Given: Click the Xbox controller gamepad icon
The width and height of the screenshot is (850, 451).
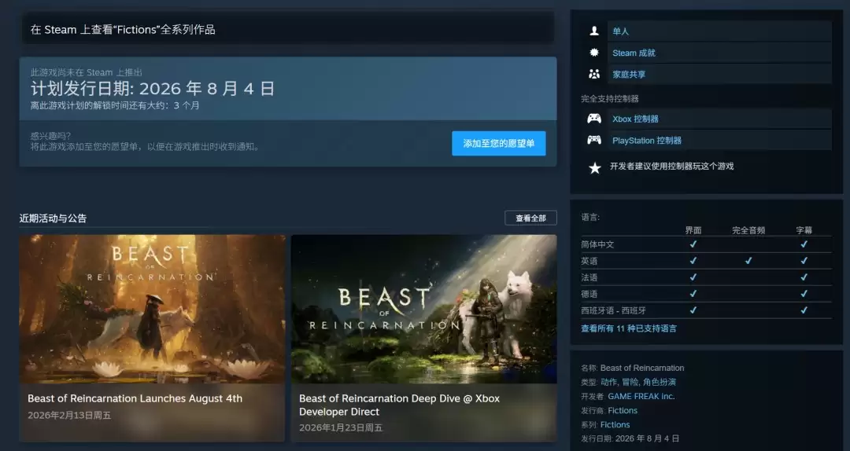Looking at the screenshot, I should (x=594, y=119).
